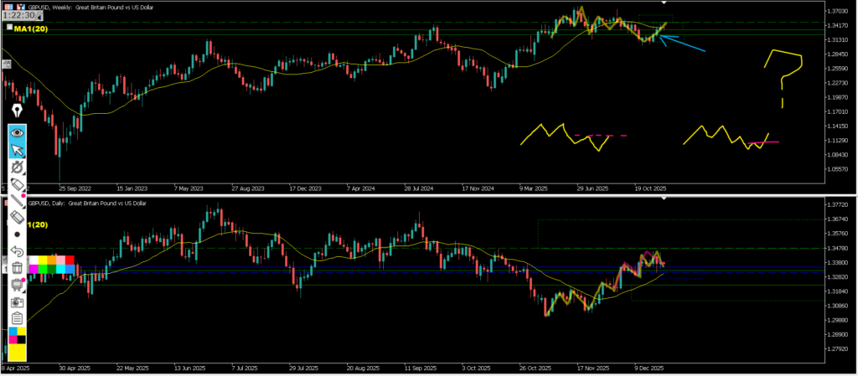Pick the black dot brush size
Viewport: 858px width, 376px height.
point(17,234)
